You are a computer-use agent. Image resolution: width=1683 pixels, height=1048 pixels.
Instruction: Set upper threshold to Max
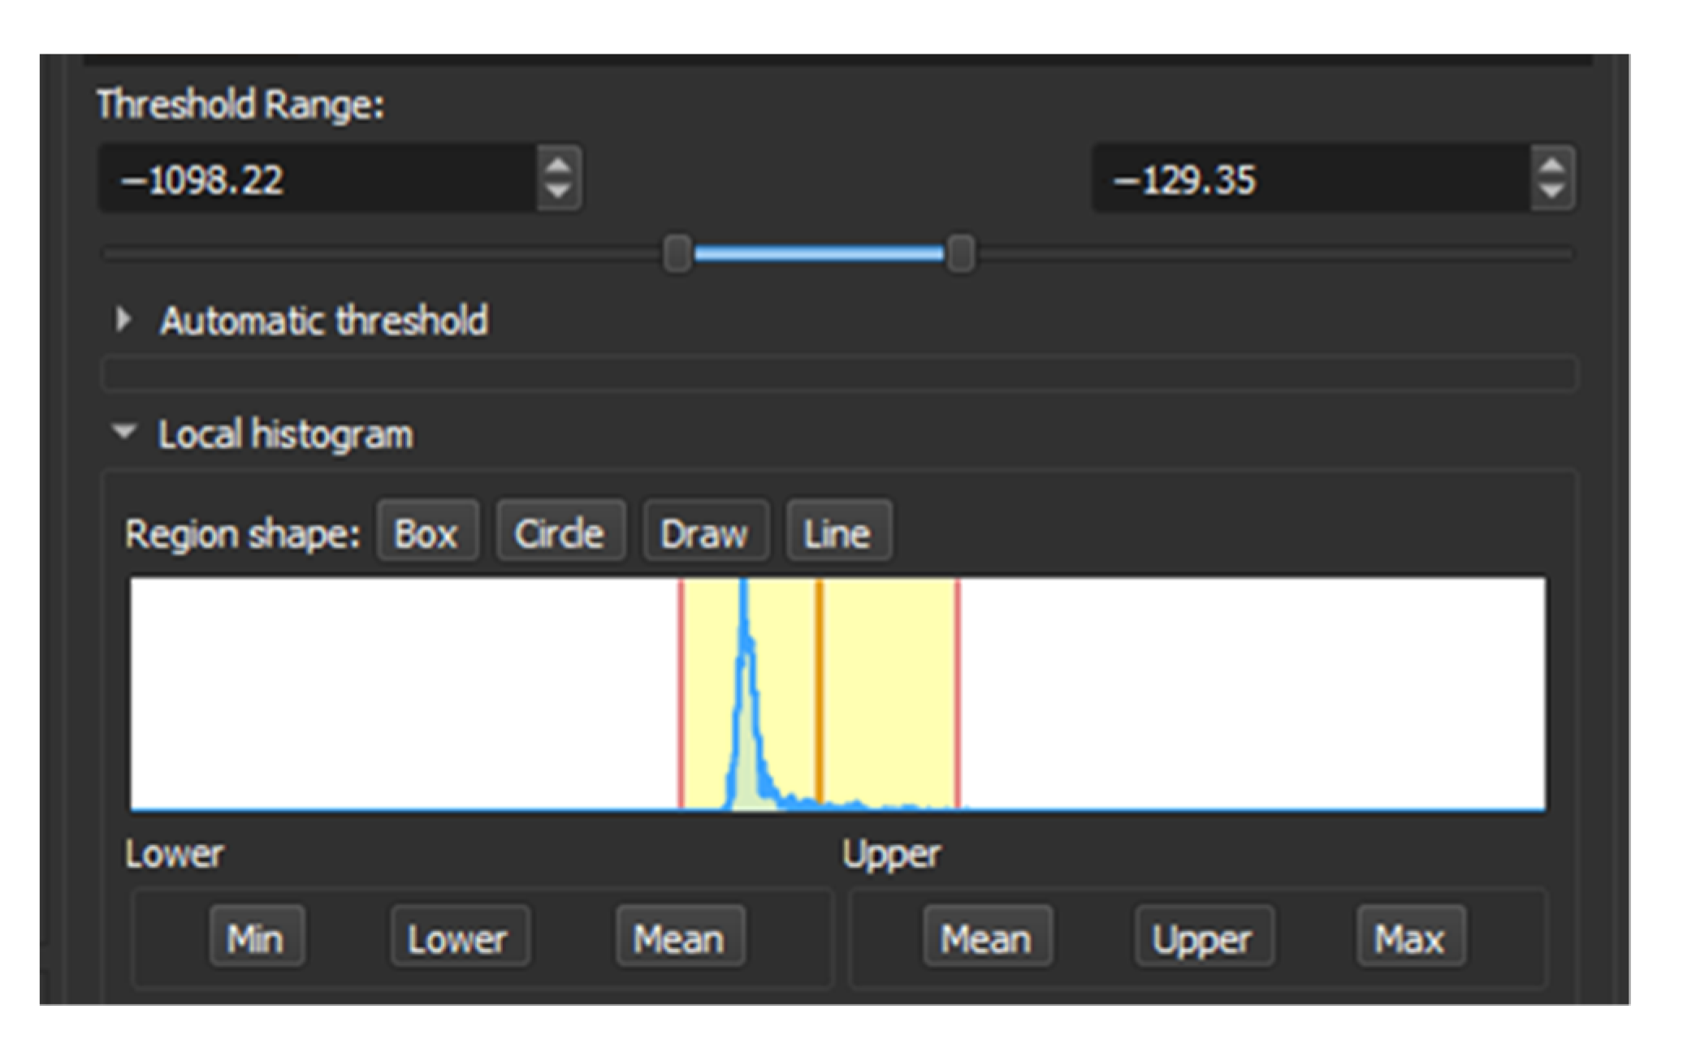coord(1409,938)
